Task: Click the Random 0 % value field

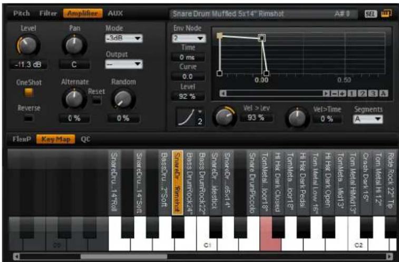Action: (x=123, y=118)
